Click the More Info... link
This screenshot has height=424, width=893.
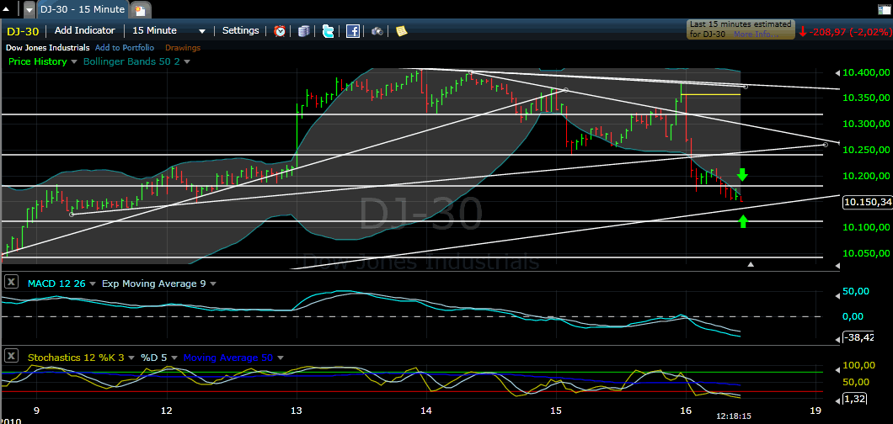pyautogui.click(x=756, y=34)
